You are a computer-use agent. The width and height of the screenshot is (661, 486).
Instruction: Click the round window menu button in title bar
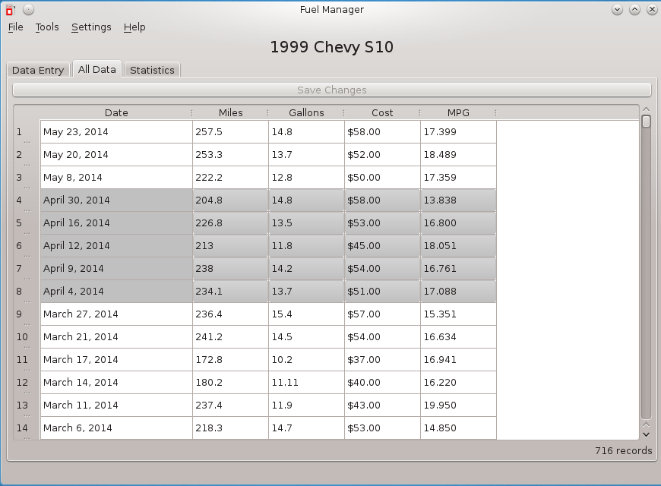tap(28, 10)
